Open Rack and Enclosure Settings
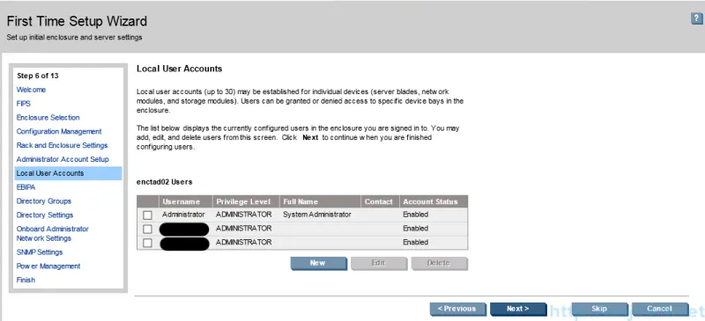The image size is (705, 321). 62,145
